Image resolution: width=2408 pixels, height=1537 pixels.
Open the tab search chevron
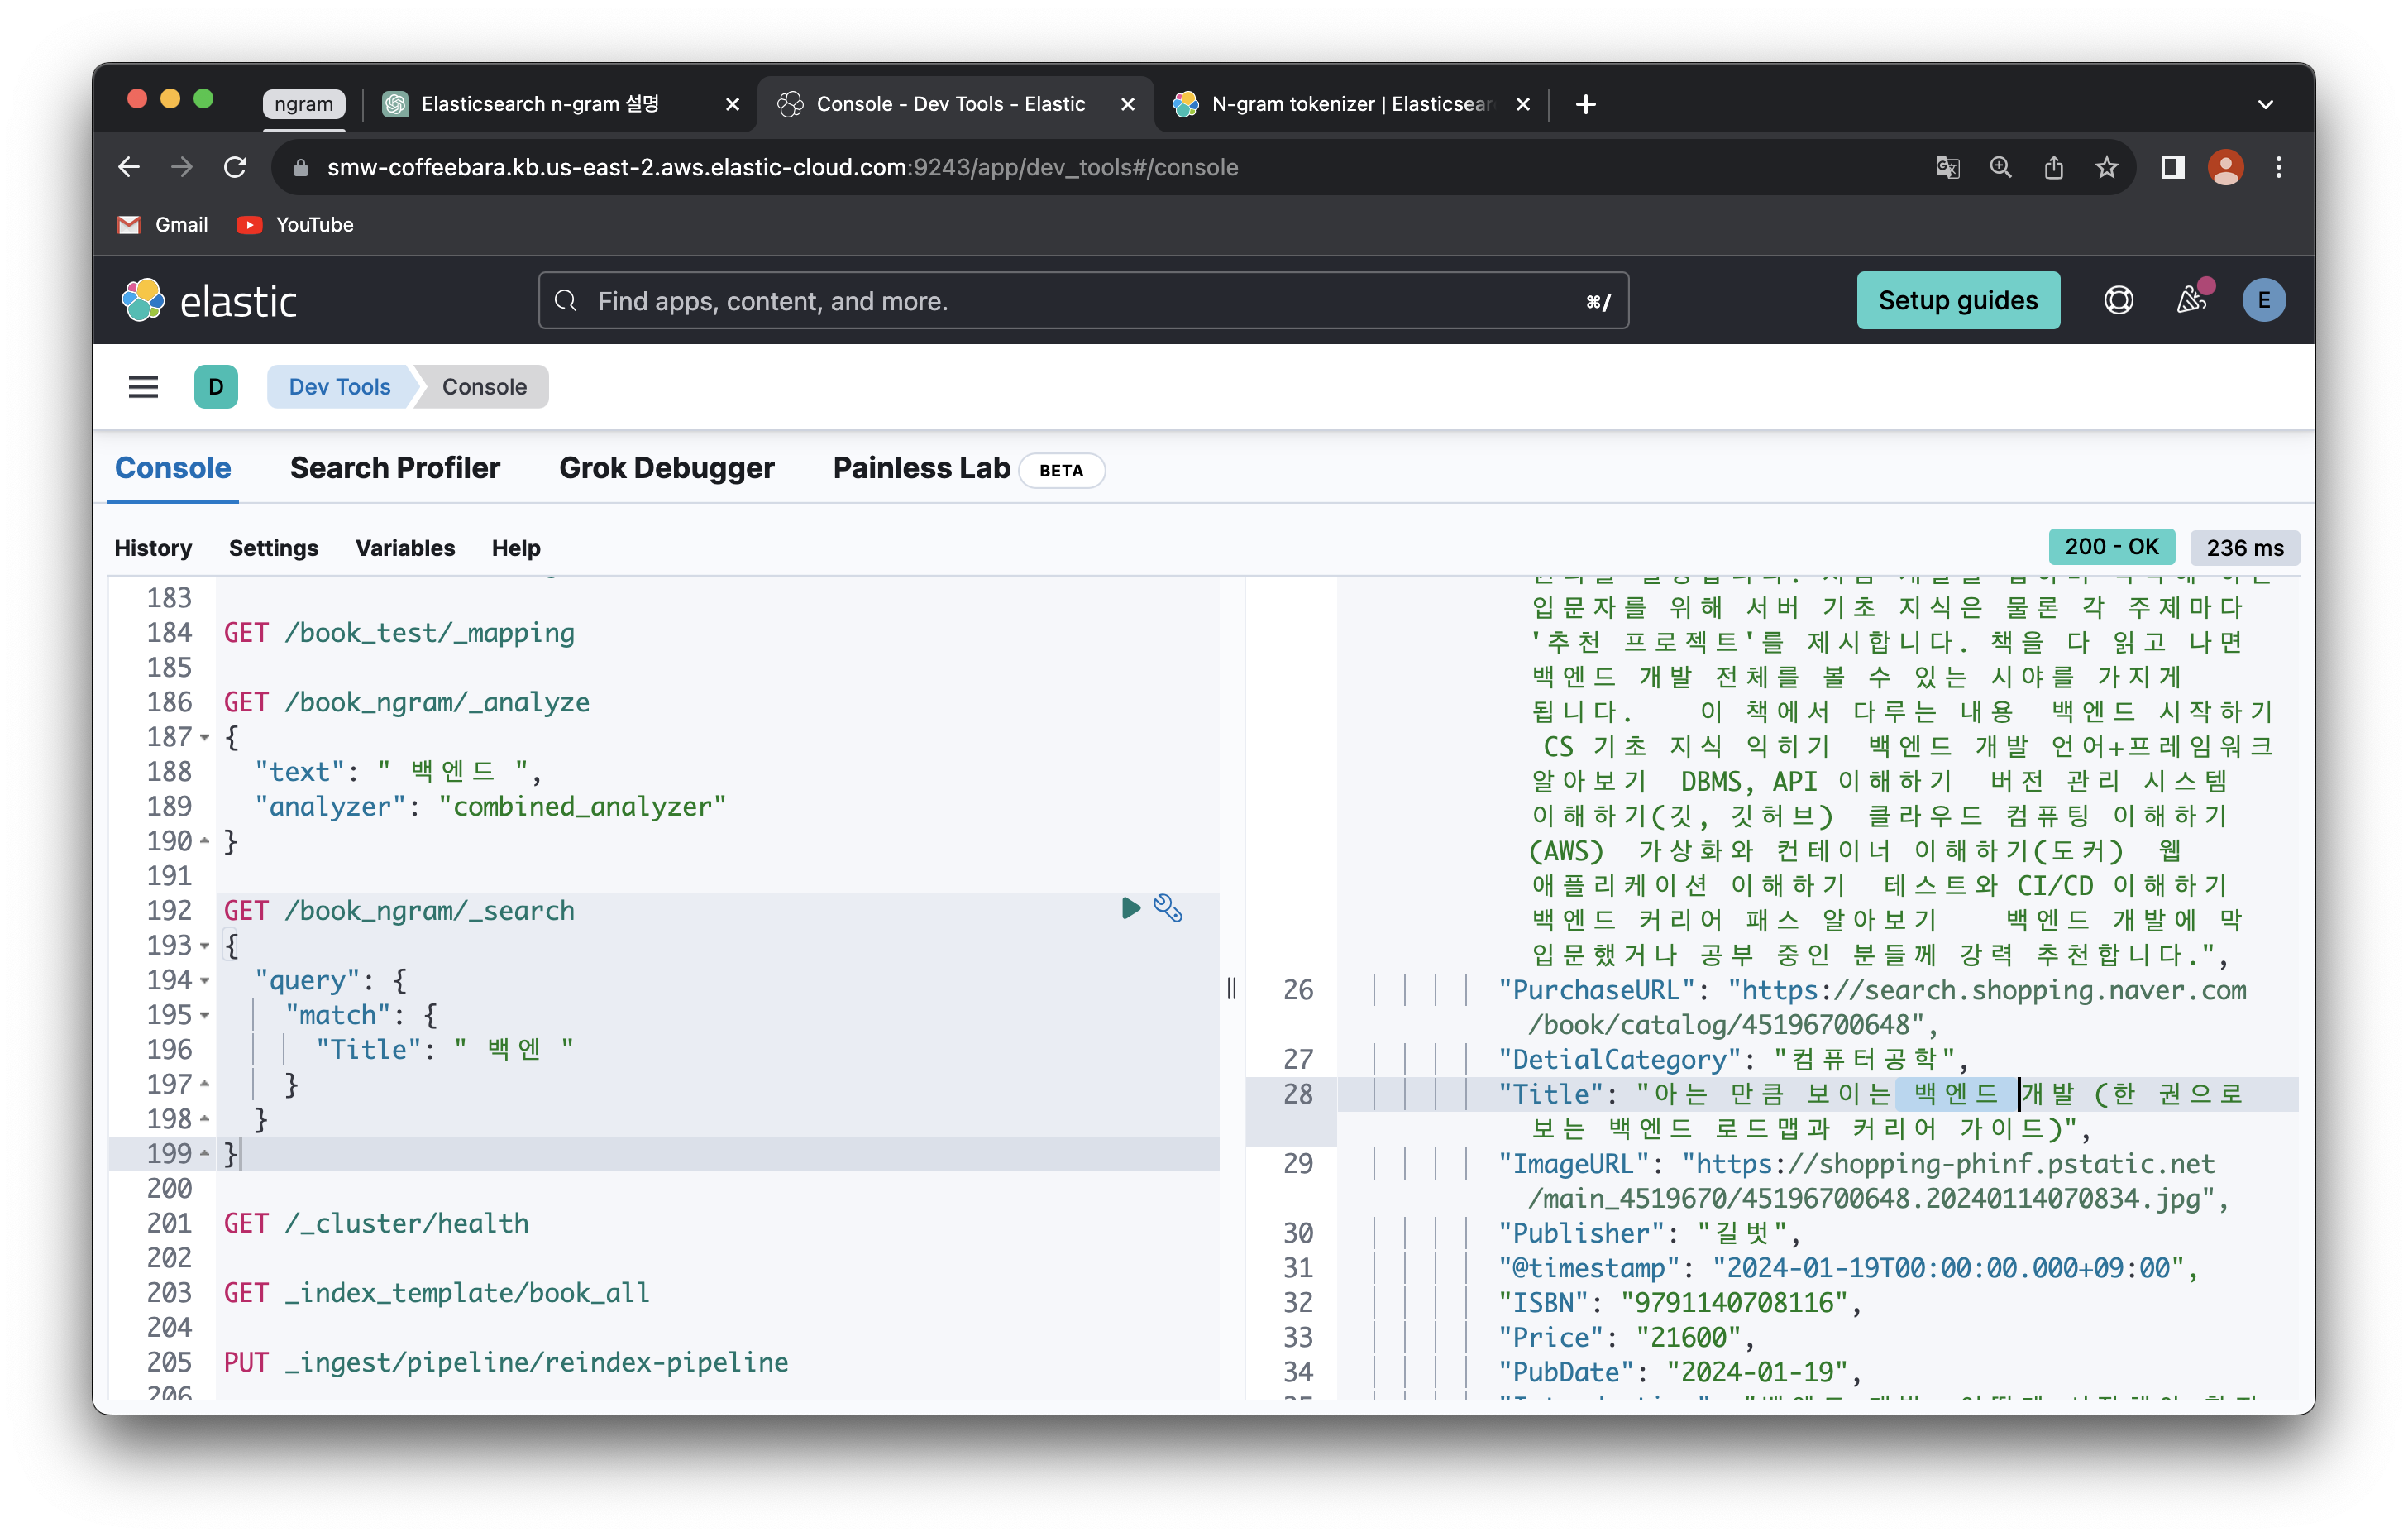coord(2266,104)
